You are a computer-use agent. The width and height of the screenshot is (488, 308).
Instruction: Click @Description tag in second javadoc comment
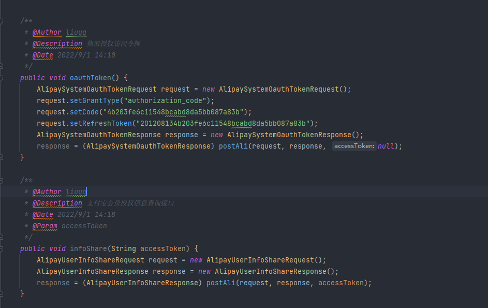point(57,203)
